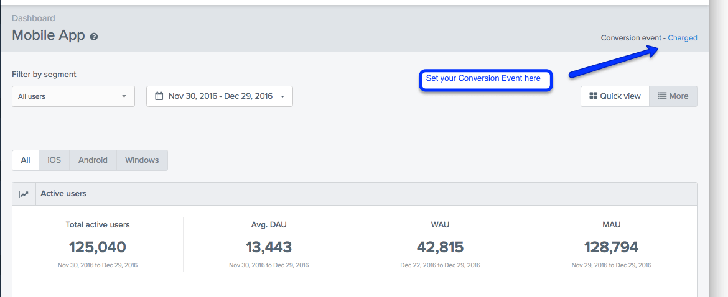Switch to Quick view mode
Viewport: 728px width, 297px height.
pyautogui.click(x=615, y=96)
